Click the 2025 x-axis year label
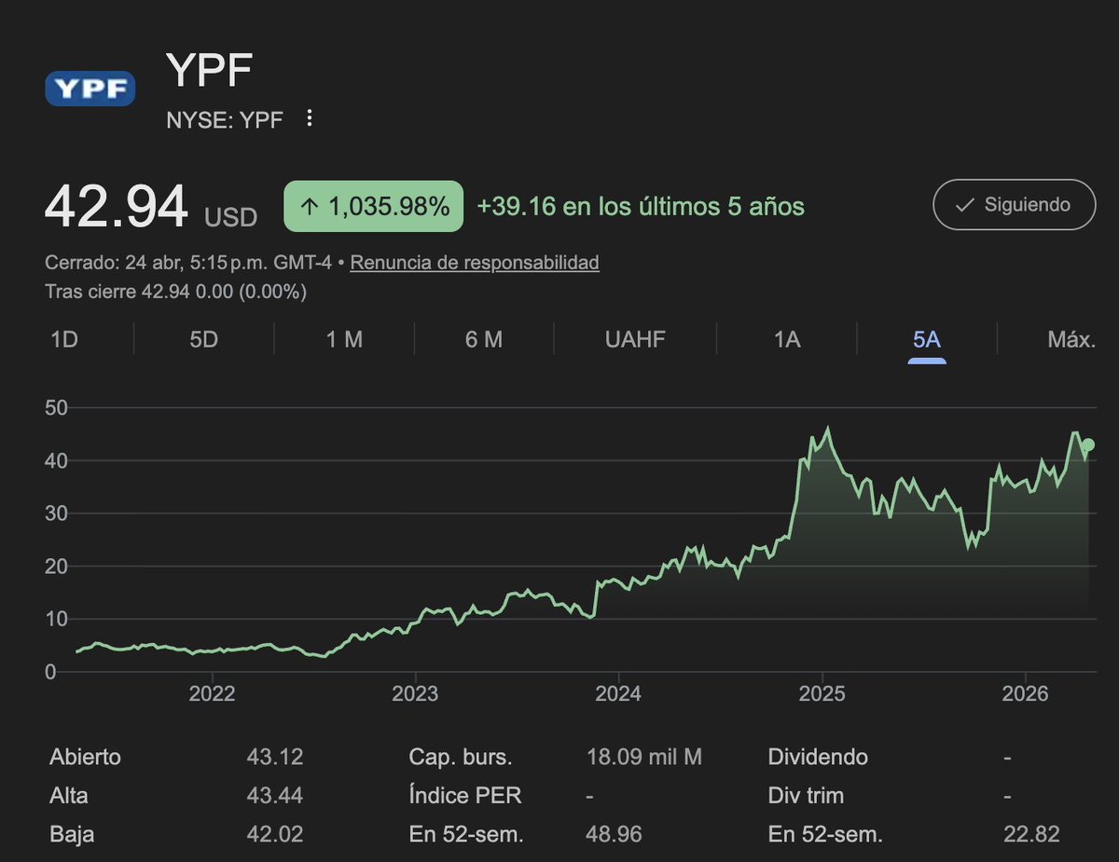The width and height of the screenshot is (1119, 862). click(x=822, y=695)
